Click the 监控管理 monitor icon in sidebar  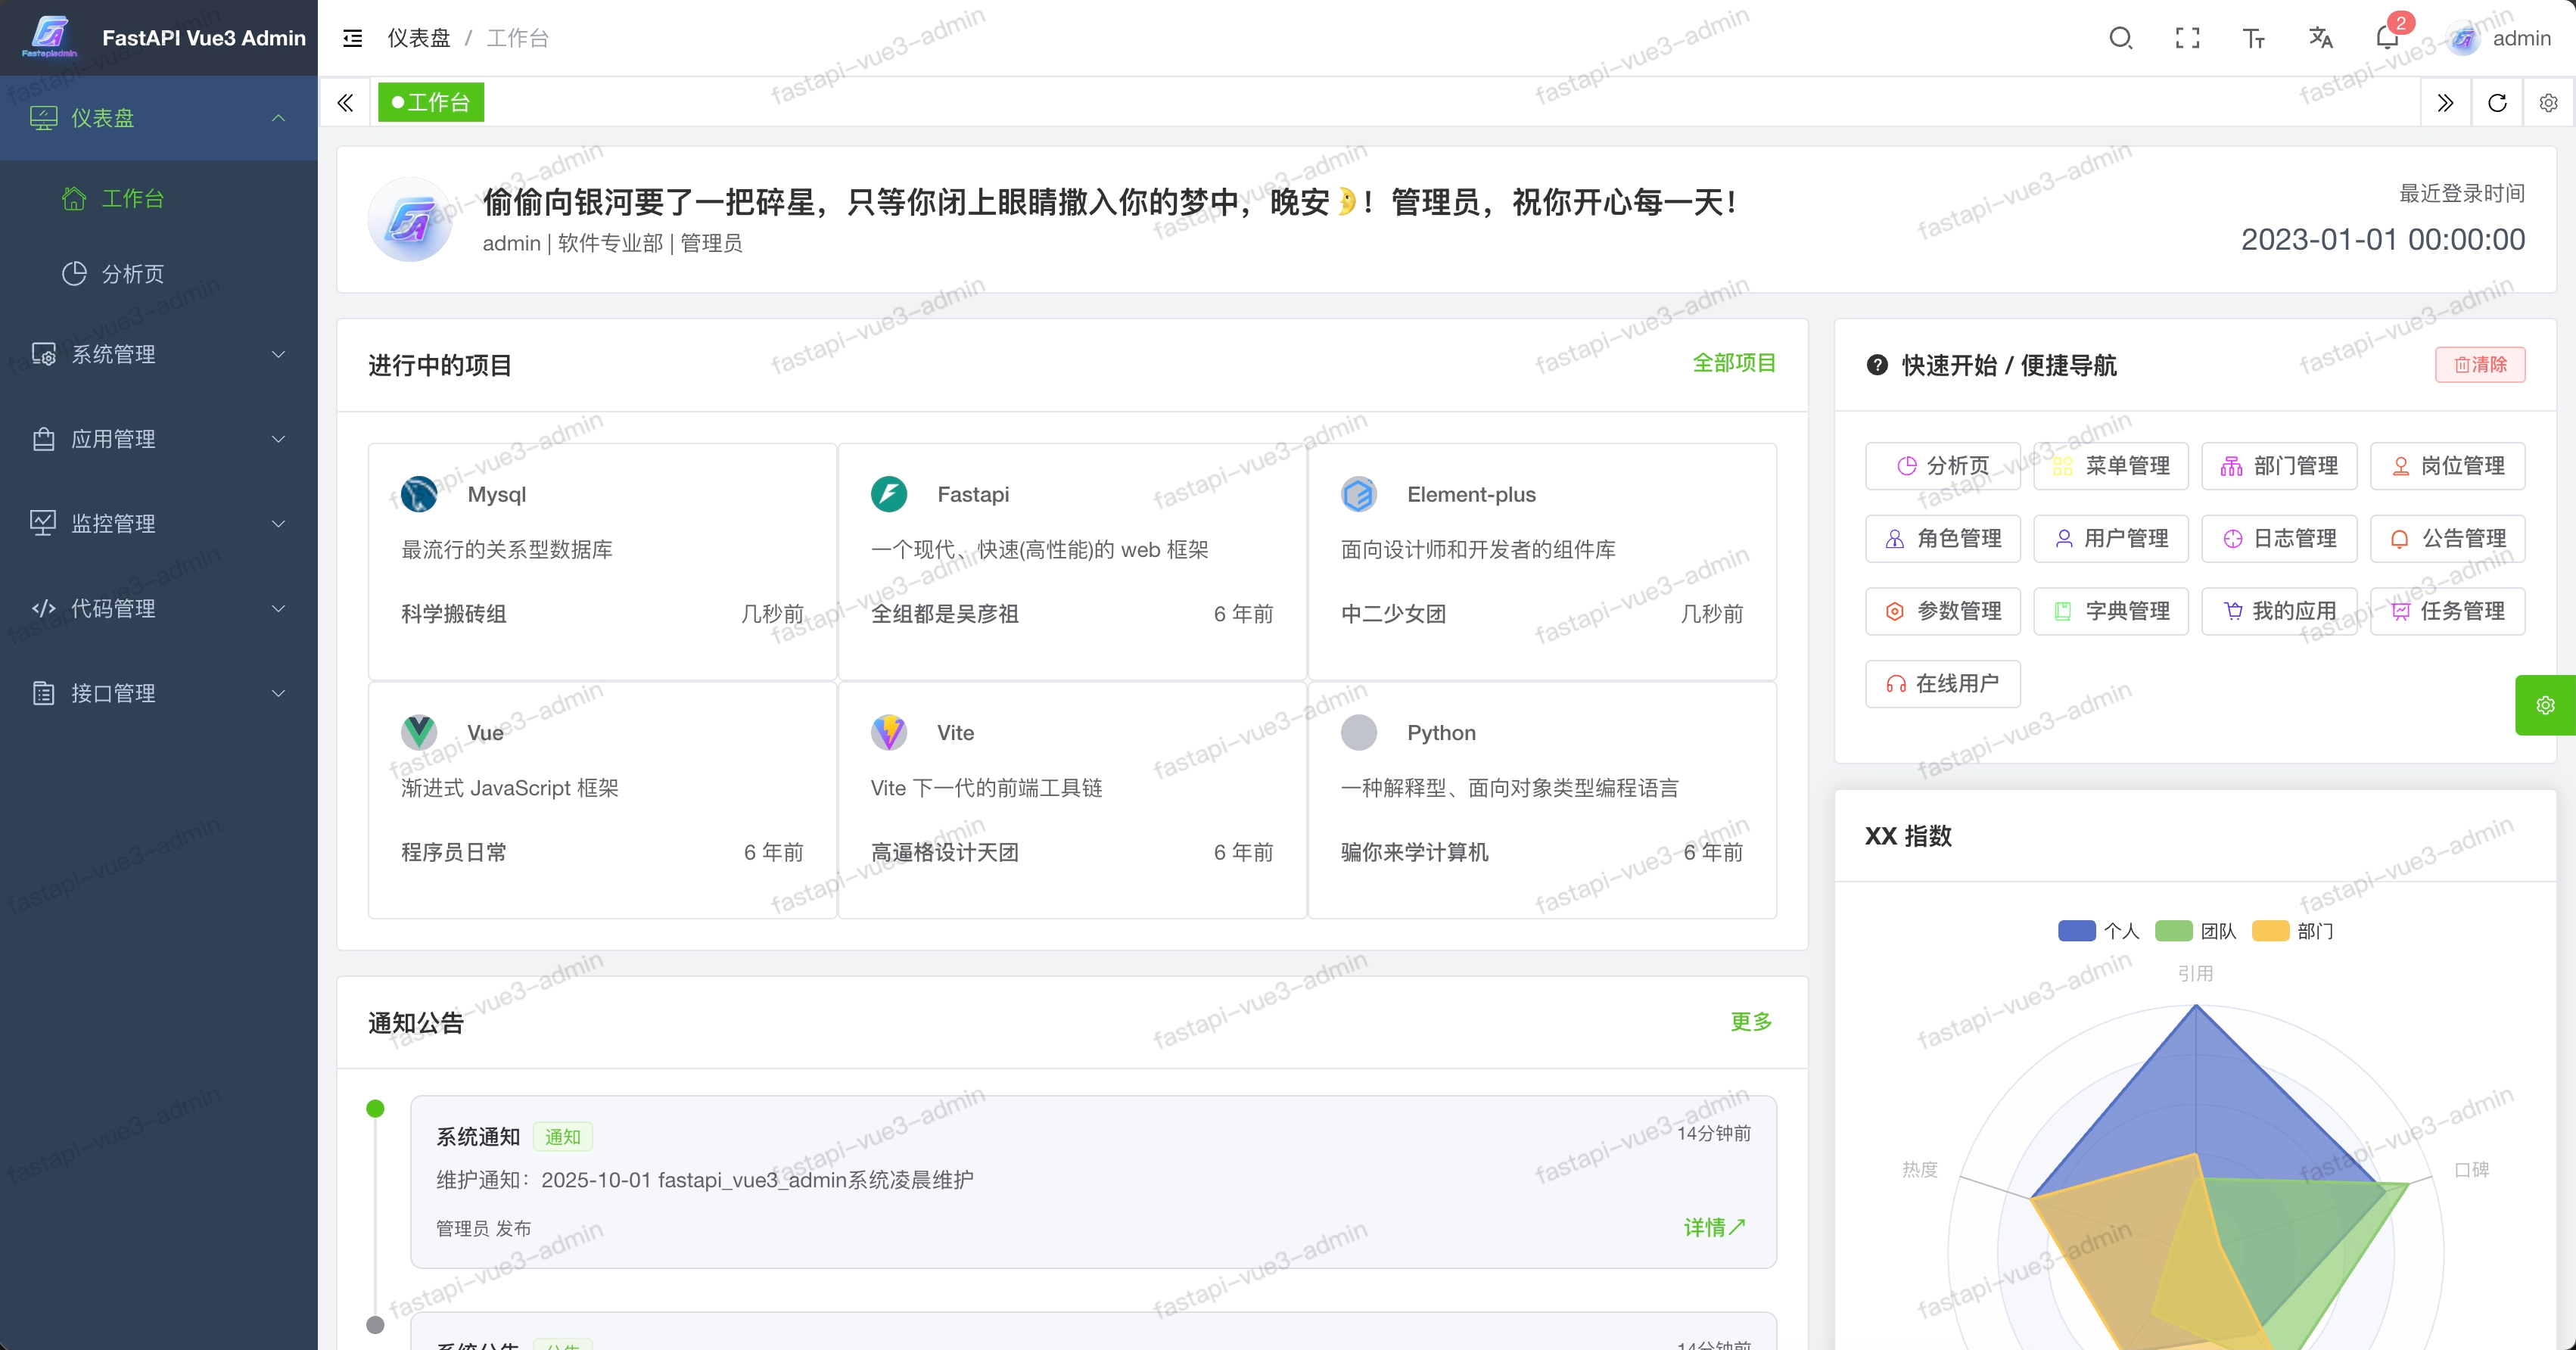(43, 523)
